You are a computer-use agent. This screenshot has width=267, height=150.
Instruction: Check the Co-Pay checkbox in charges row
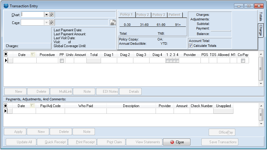243,61
